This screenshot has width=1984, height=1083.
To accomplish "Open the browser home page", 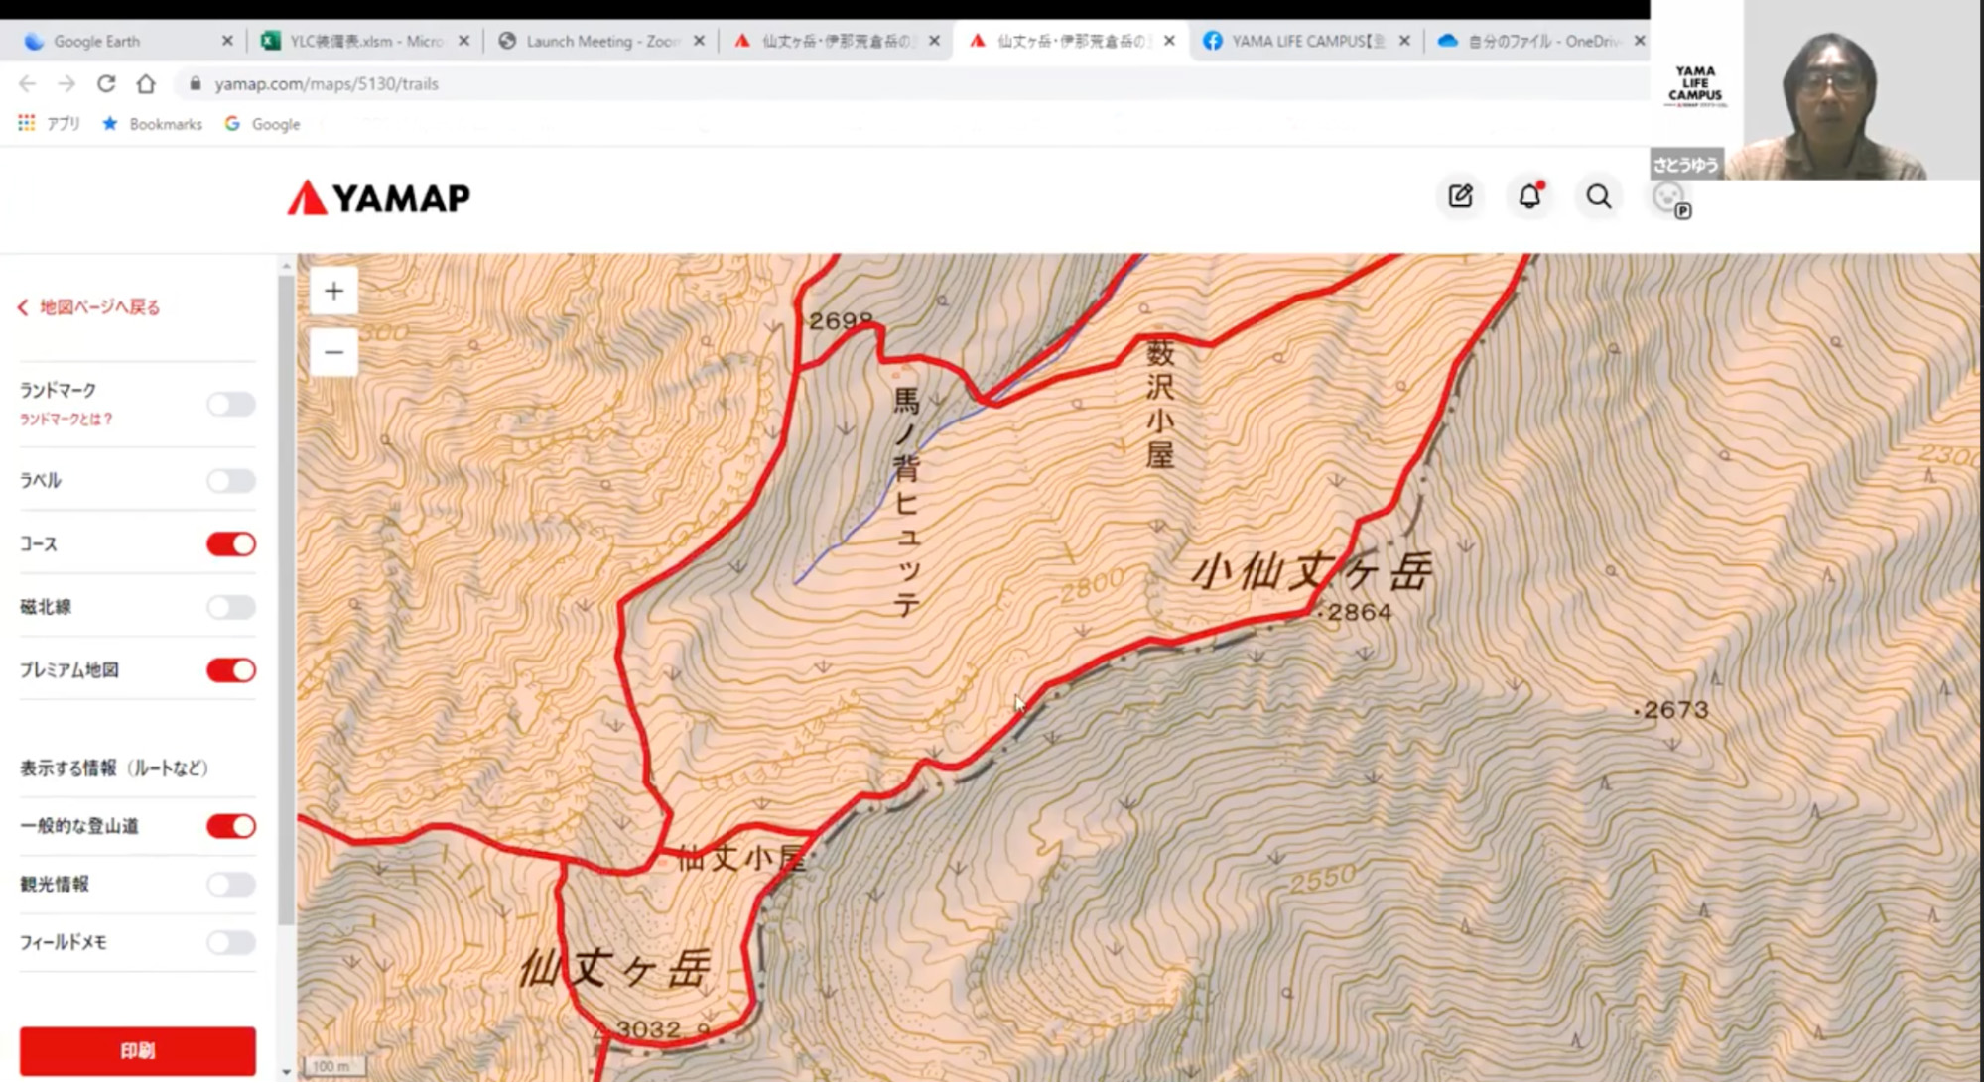I will [146, 83].
